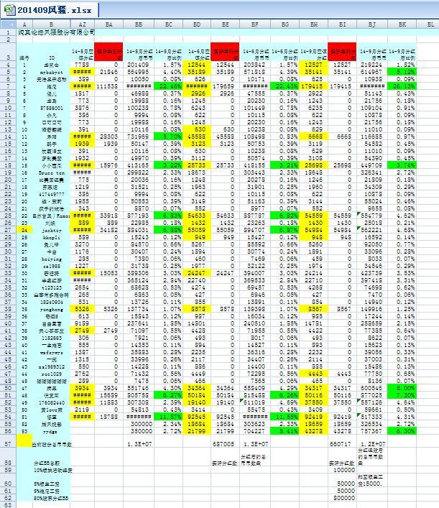This screenshot has width=439, height=508.
Task: Select column B header
Action: tap(51, 24)
